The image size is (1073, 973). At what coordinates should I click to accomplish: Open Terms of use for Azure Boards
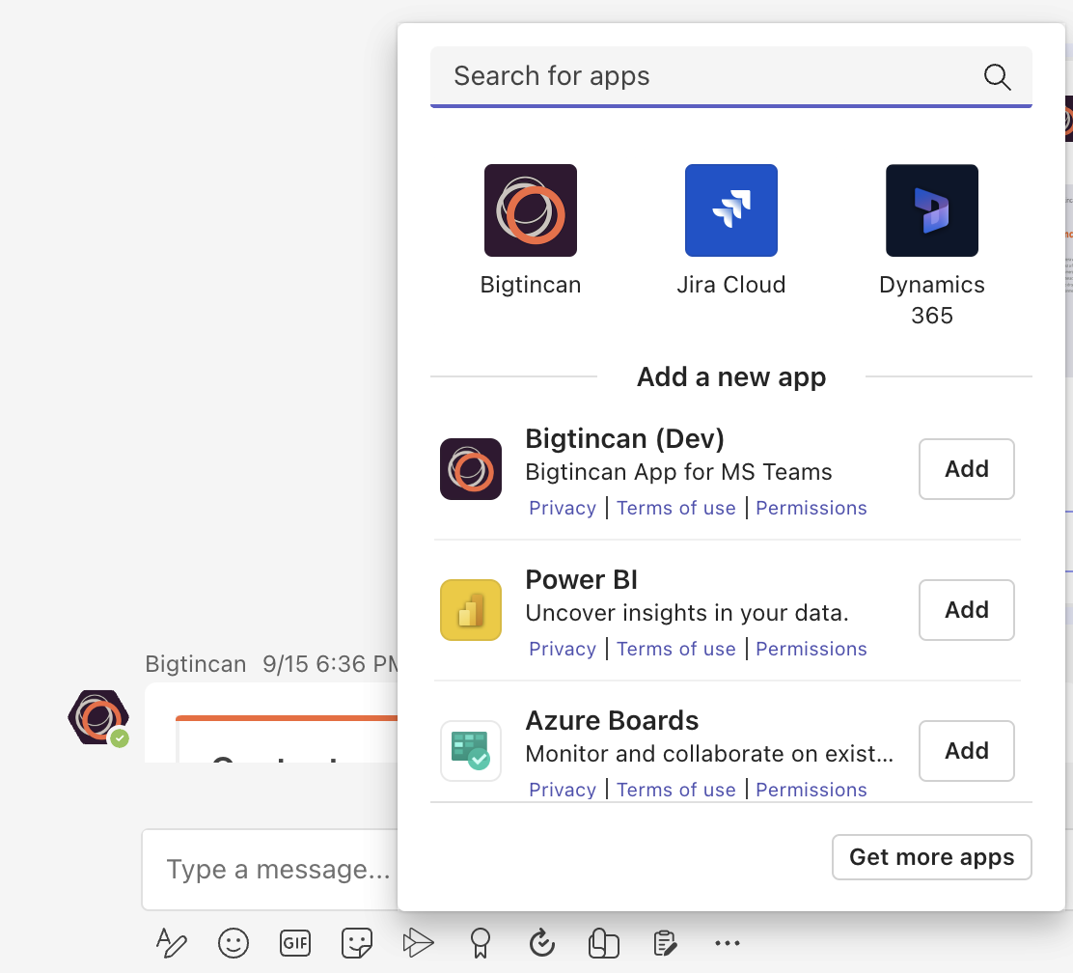(x=676, y=790)
